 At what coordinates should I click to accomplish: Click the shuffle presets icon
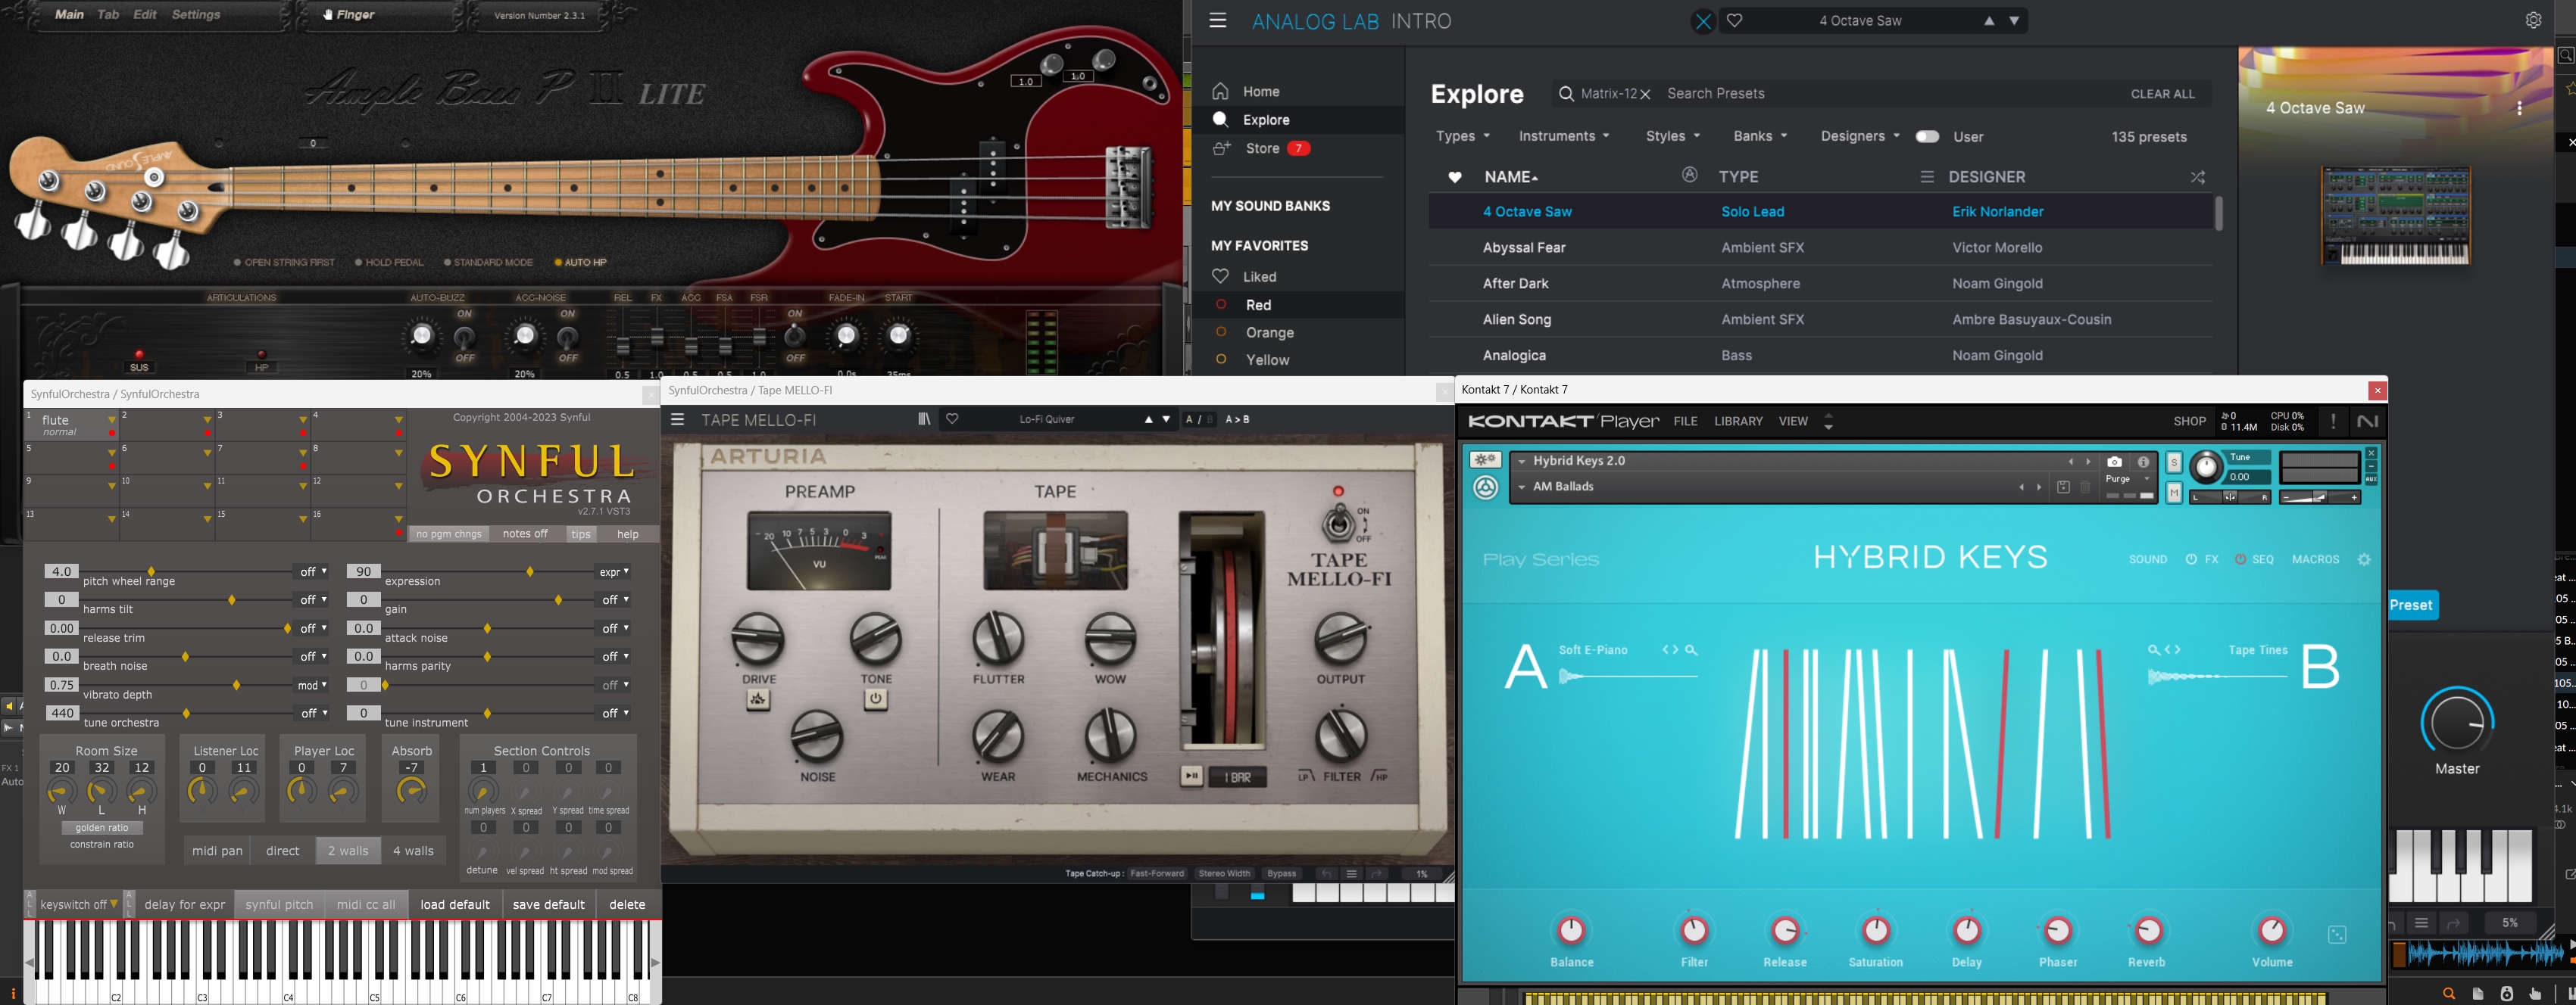pos(2197,177)
